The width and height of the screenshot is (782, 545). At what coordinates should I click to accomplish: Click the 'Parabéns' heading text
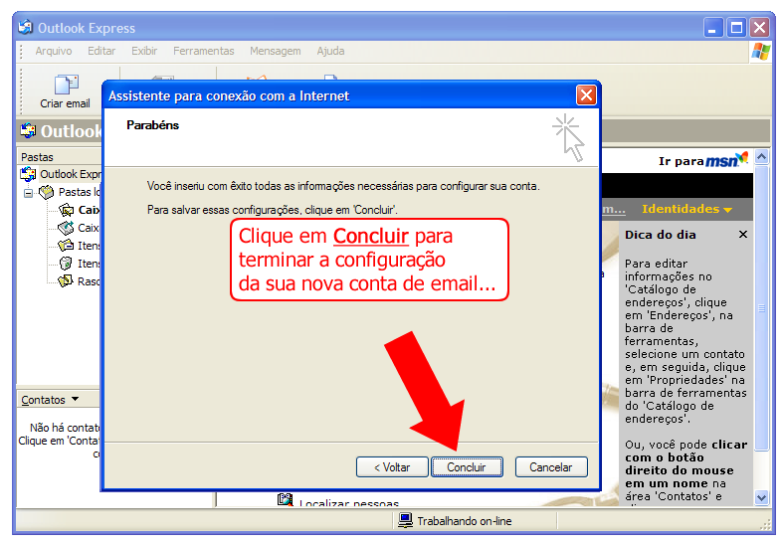coord(152,125)
